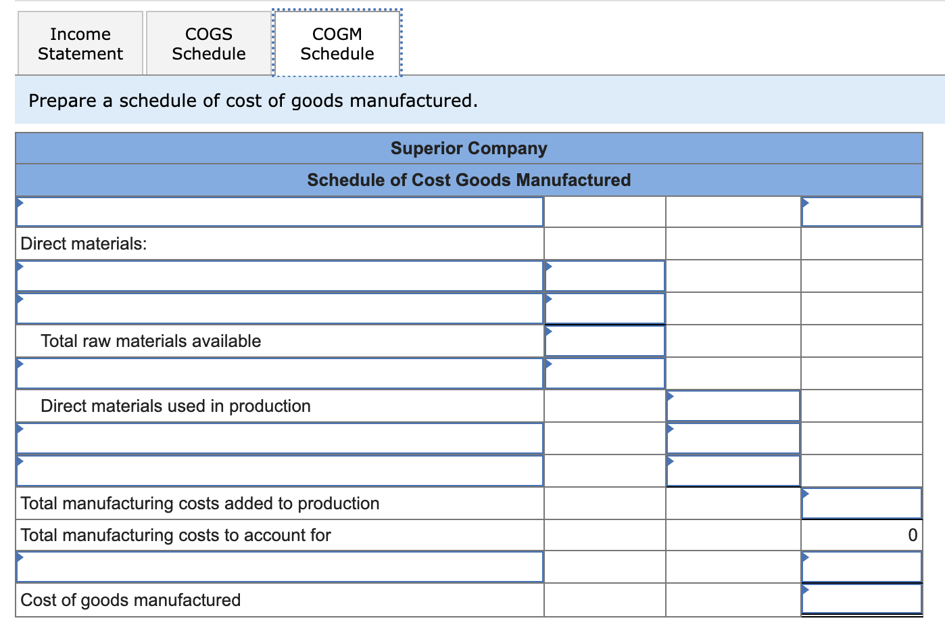This screenshot has width=945, height=629.
Task: Select the COGM Schedule tab
Action: click(x=337, y=43)
